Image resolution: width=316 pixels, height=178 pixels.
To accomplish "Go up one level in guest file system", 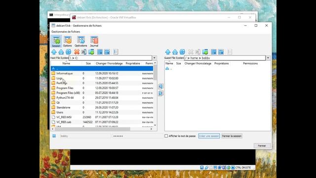I will click(168, 52).
